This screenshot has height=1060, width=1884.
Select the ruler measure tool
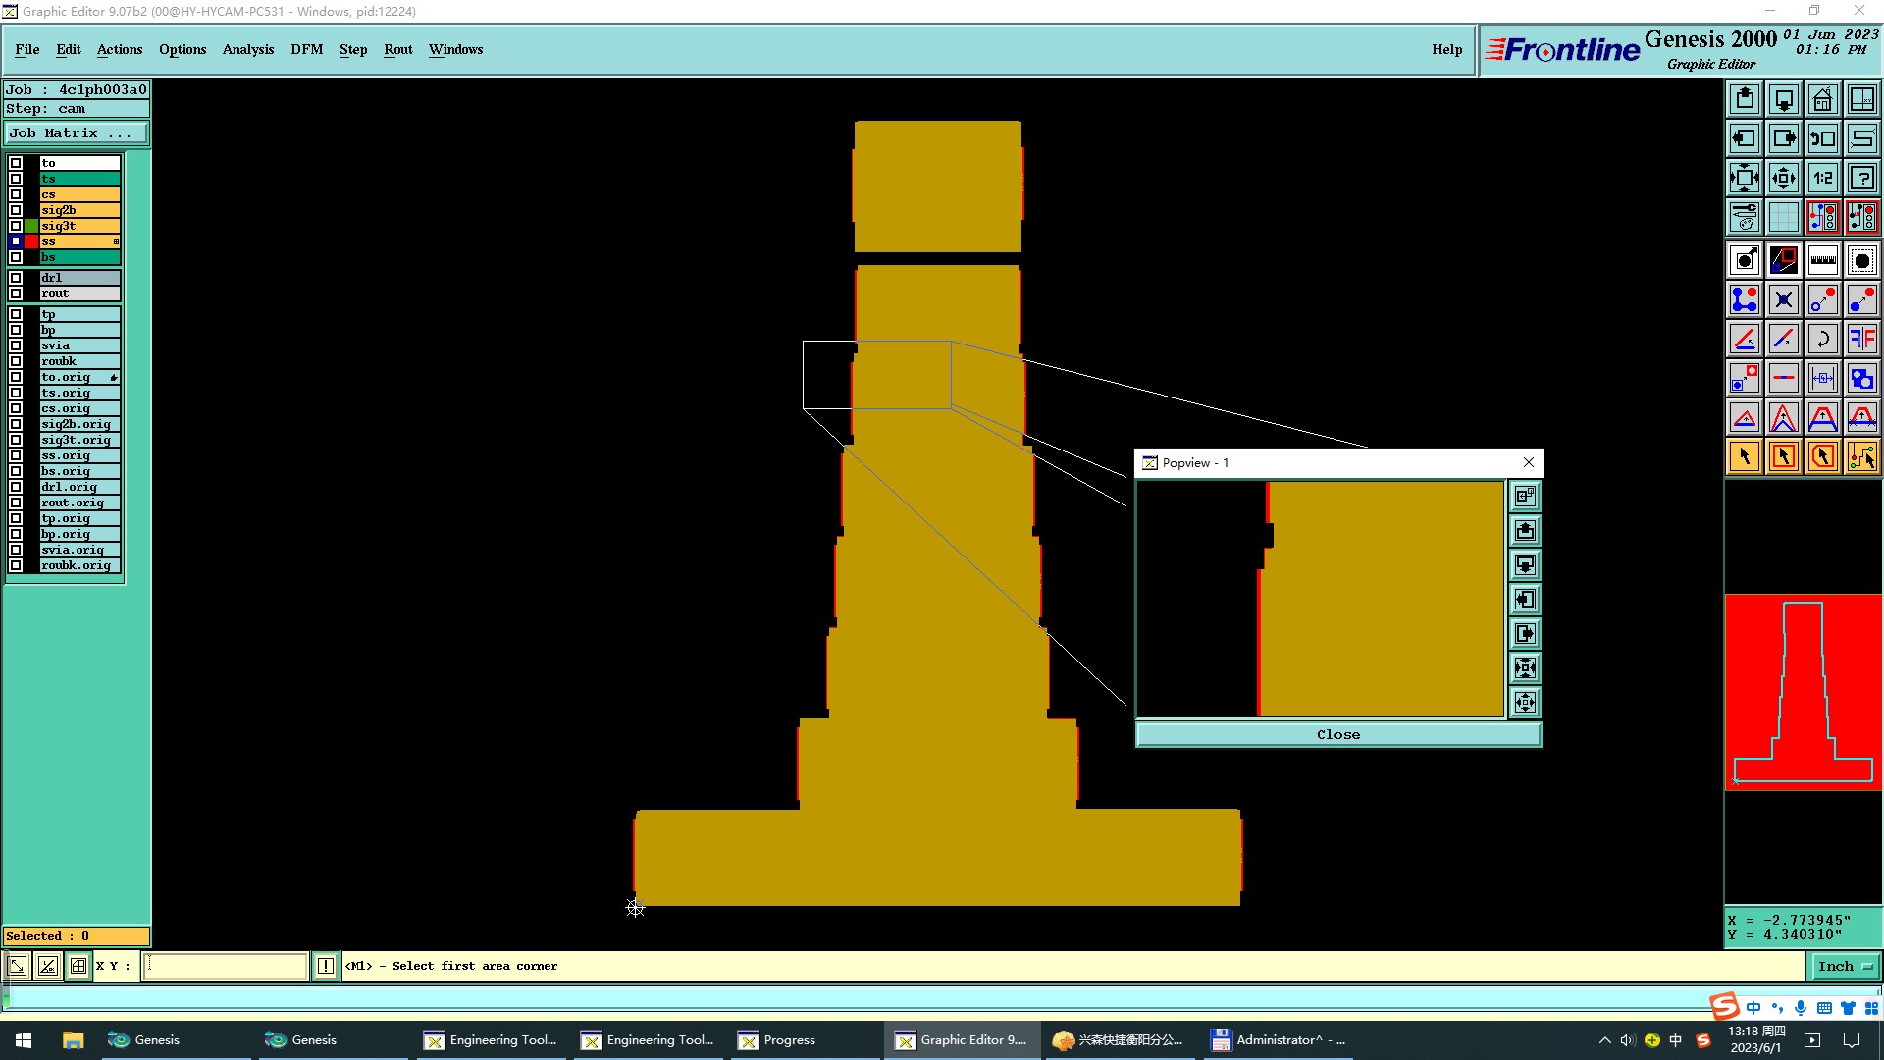click(x=1822, y=260)
